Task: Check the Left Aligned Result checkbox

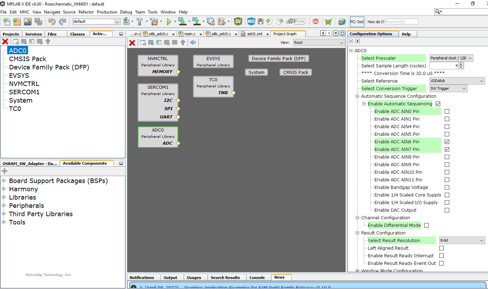Action: coord(441,248)
